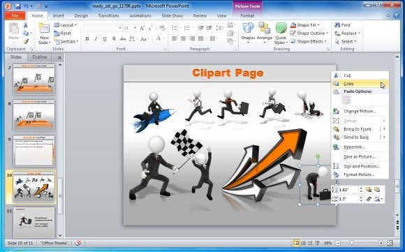Image resolution: width=405 pixels, height=252 pixels.
Task: Adjust the zoom slider handle in status bar
Action: pos(351,243)
